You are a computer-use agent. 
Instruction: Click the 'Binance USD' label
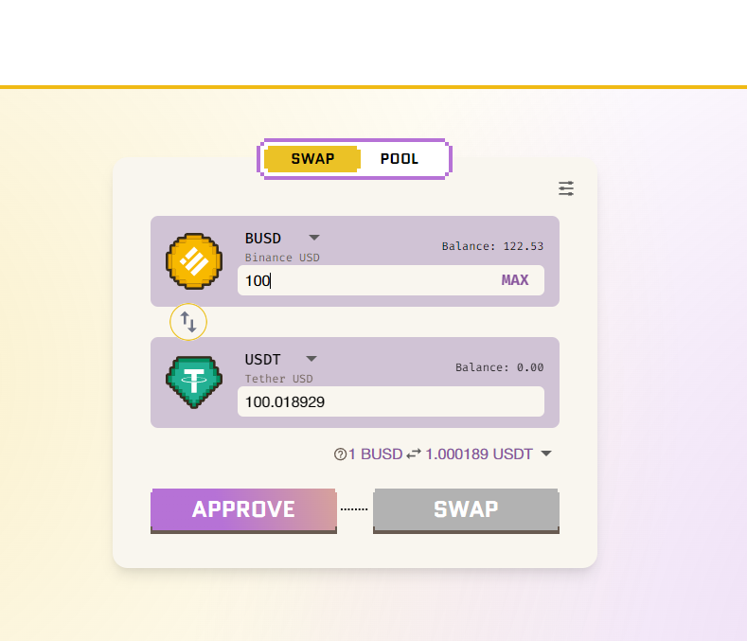[x=282, y=258]
